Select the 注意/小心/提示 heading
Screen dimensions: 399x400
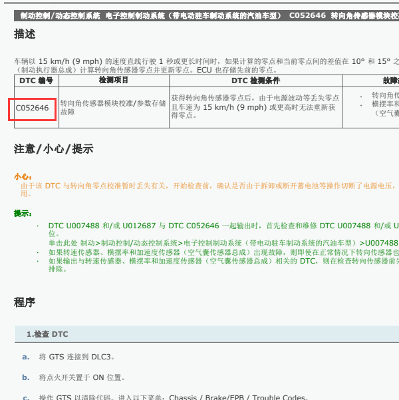(x=54, y=149)
